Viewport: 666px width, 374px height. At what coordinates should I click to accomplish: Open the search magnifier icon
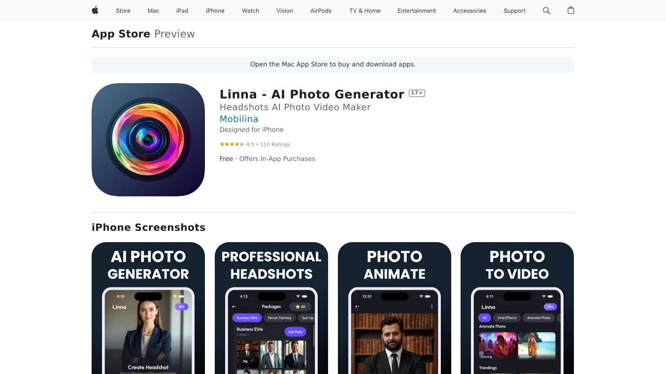coord(546,10)
